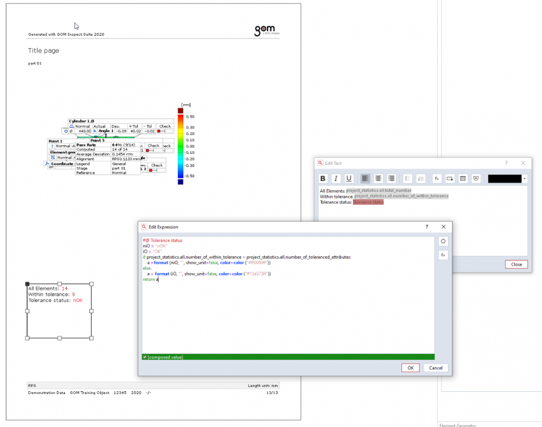Toggle bold formatting in Edit Text

323,178
